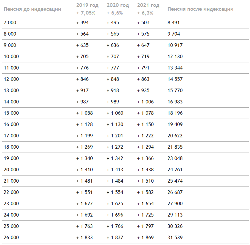Click the 'Пенсия после индексации' column header

tap(200, 9)
